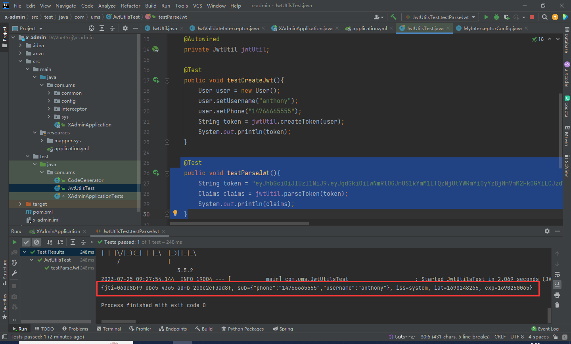571x344 pixels.
Task: Hide the Project panel minus icon
Action: tap(136, 28)
